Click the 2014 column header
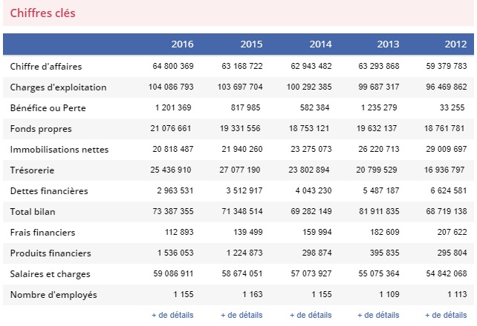The height and width of the screenshot is (326, 477). (320, 44)
